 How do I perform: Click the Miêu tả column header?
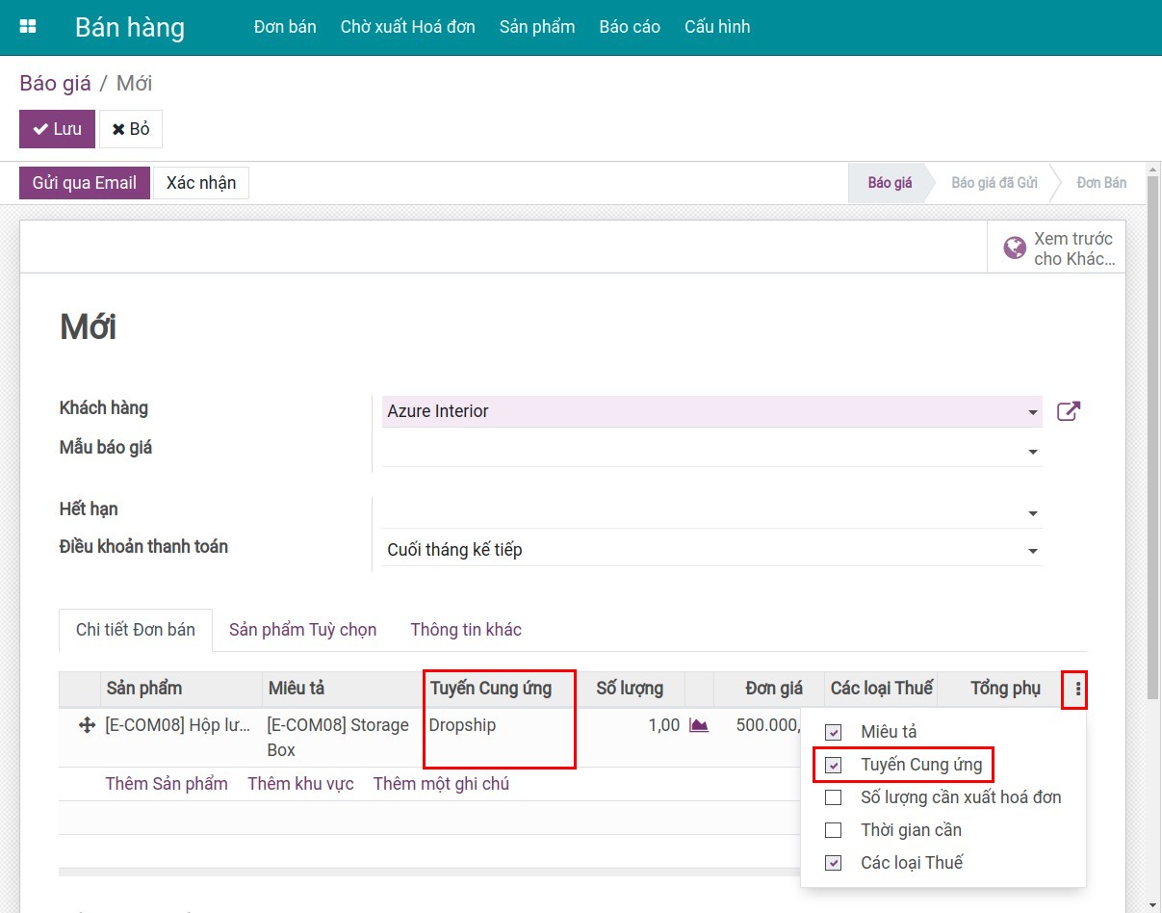(x=344, y=689)
